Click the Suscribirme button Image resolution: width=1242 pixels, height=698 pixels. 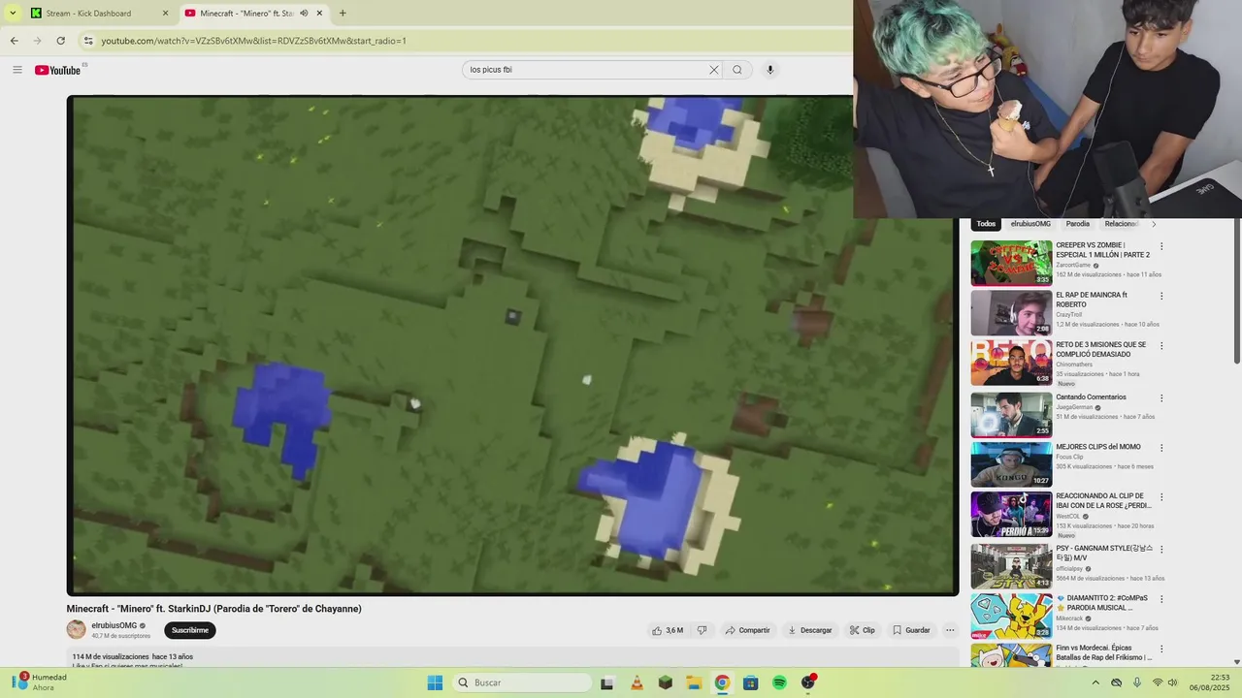pyautogui.click(x=190, y=630)
